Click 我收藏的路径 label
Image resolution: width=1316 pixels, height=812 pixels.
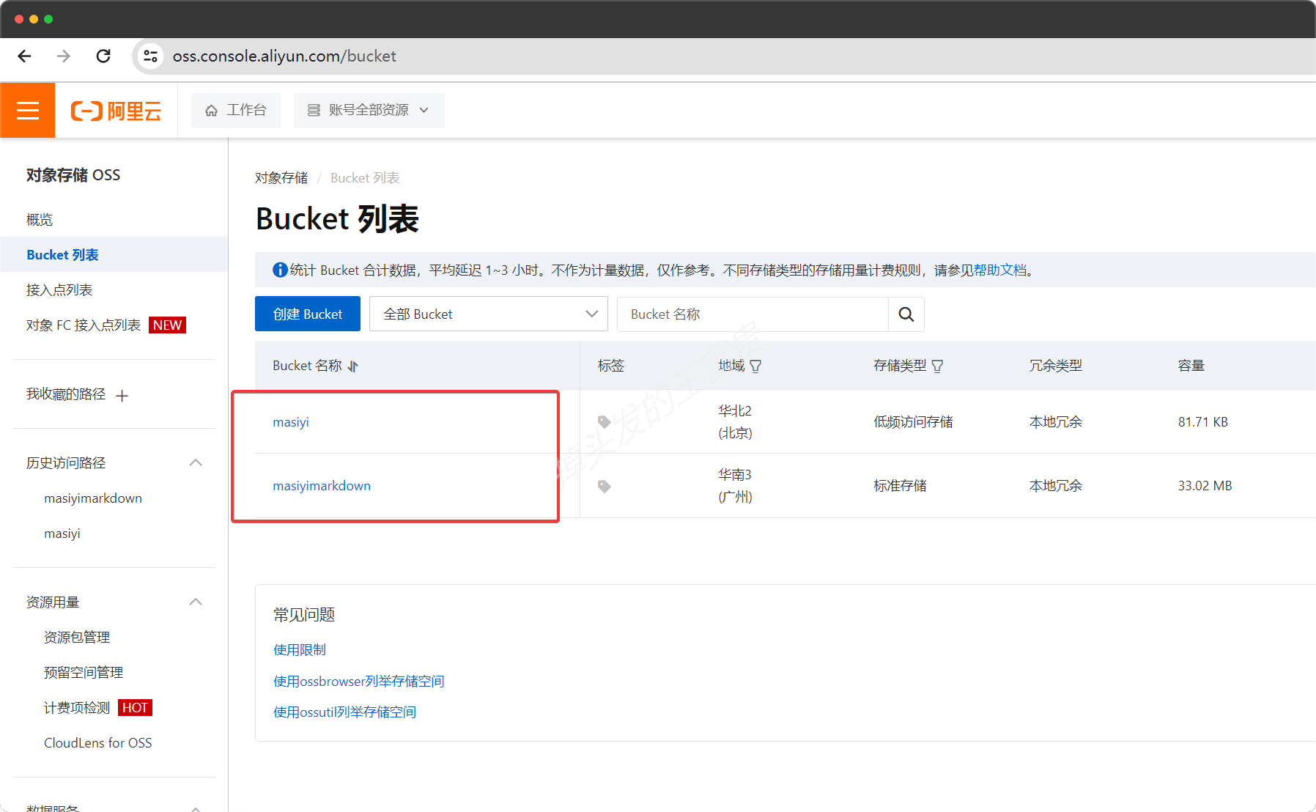66,394
